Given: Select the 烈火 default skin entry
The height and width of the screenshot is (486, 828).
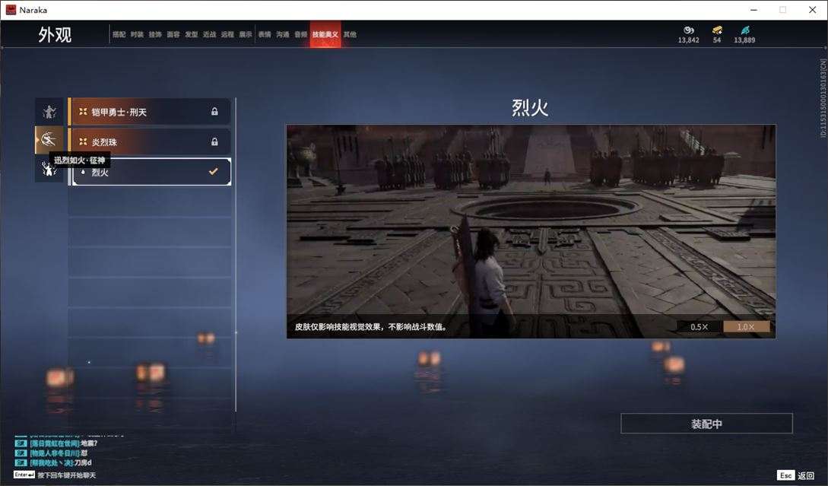Looking at the screenshot, I should coord(151,172).
